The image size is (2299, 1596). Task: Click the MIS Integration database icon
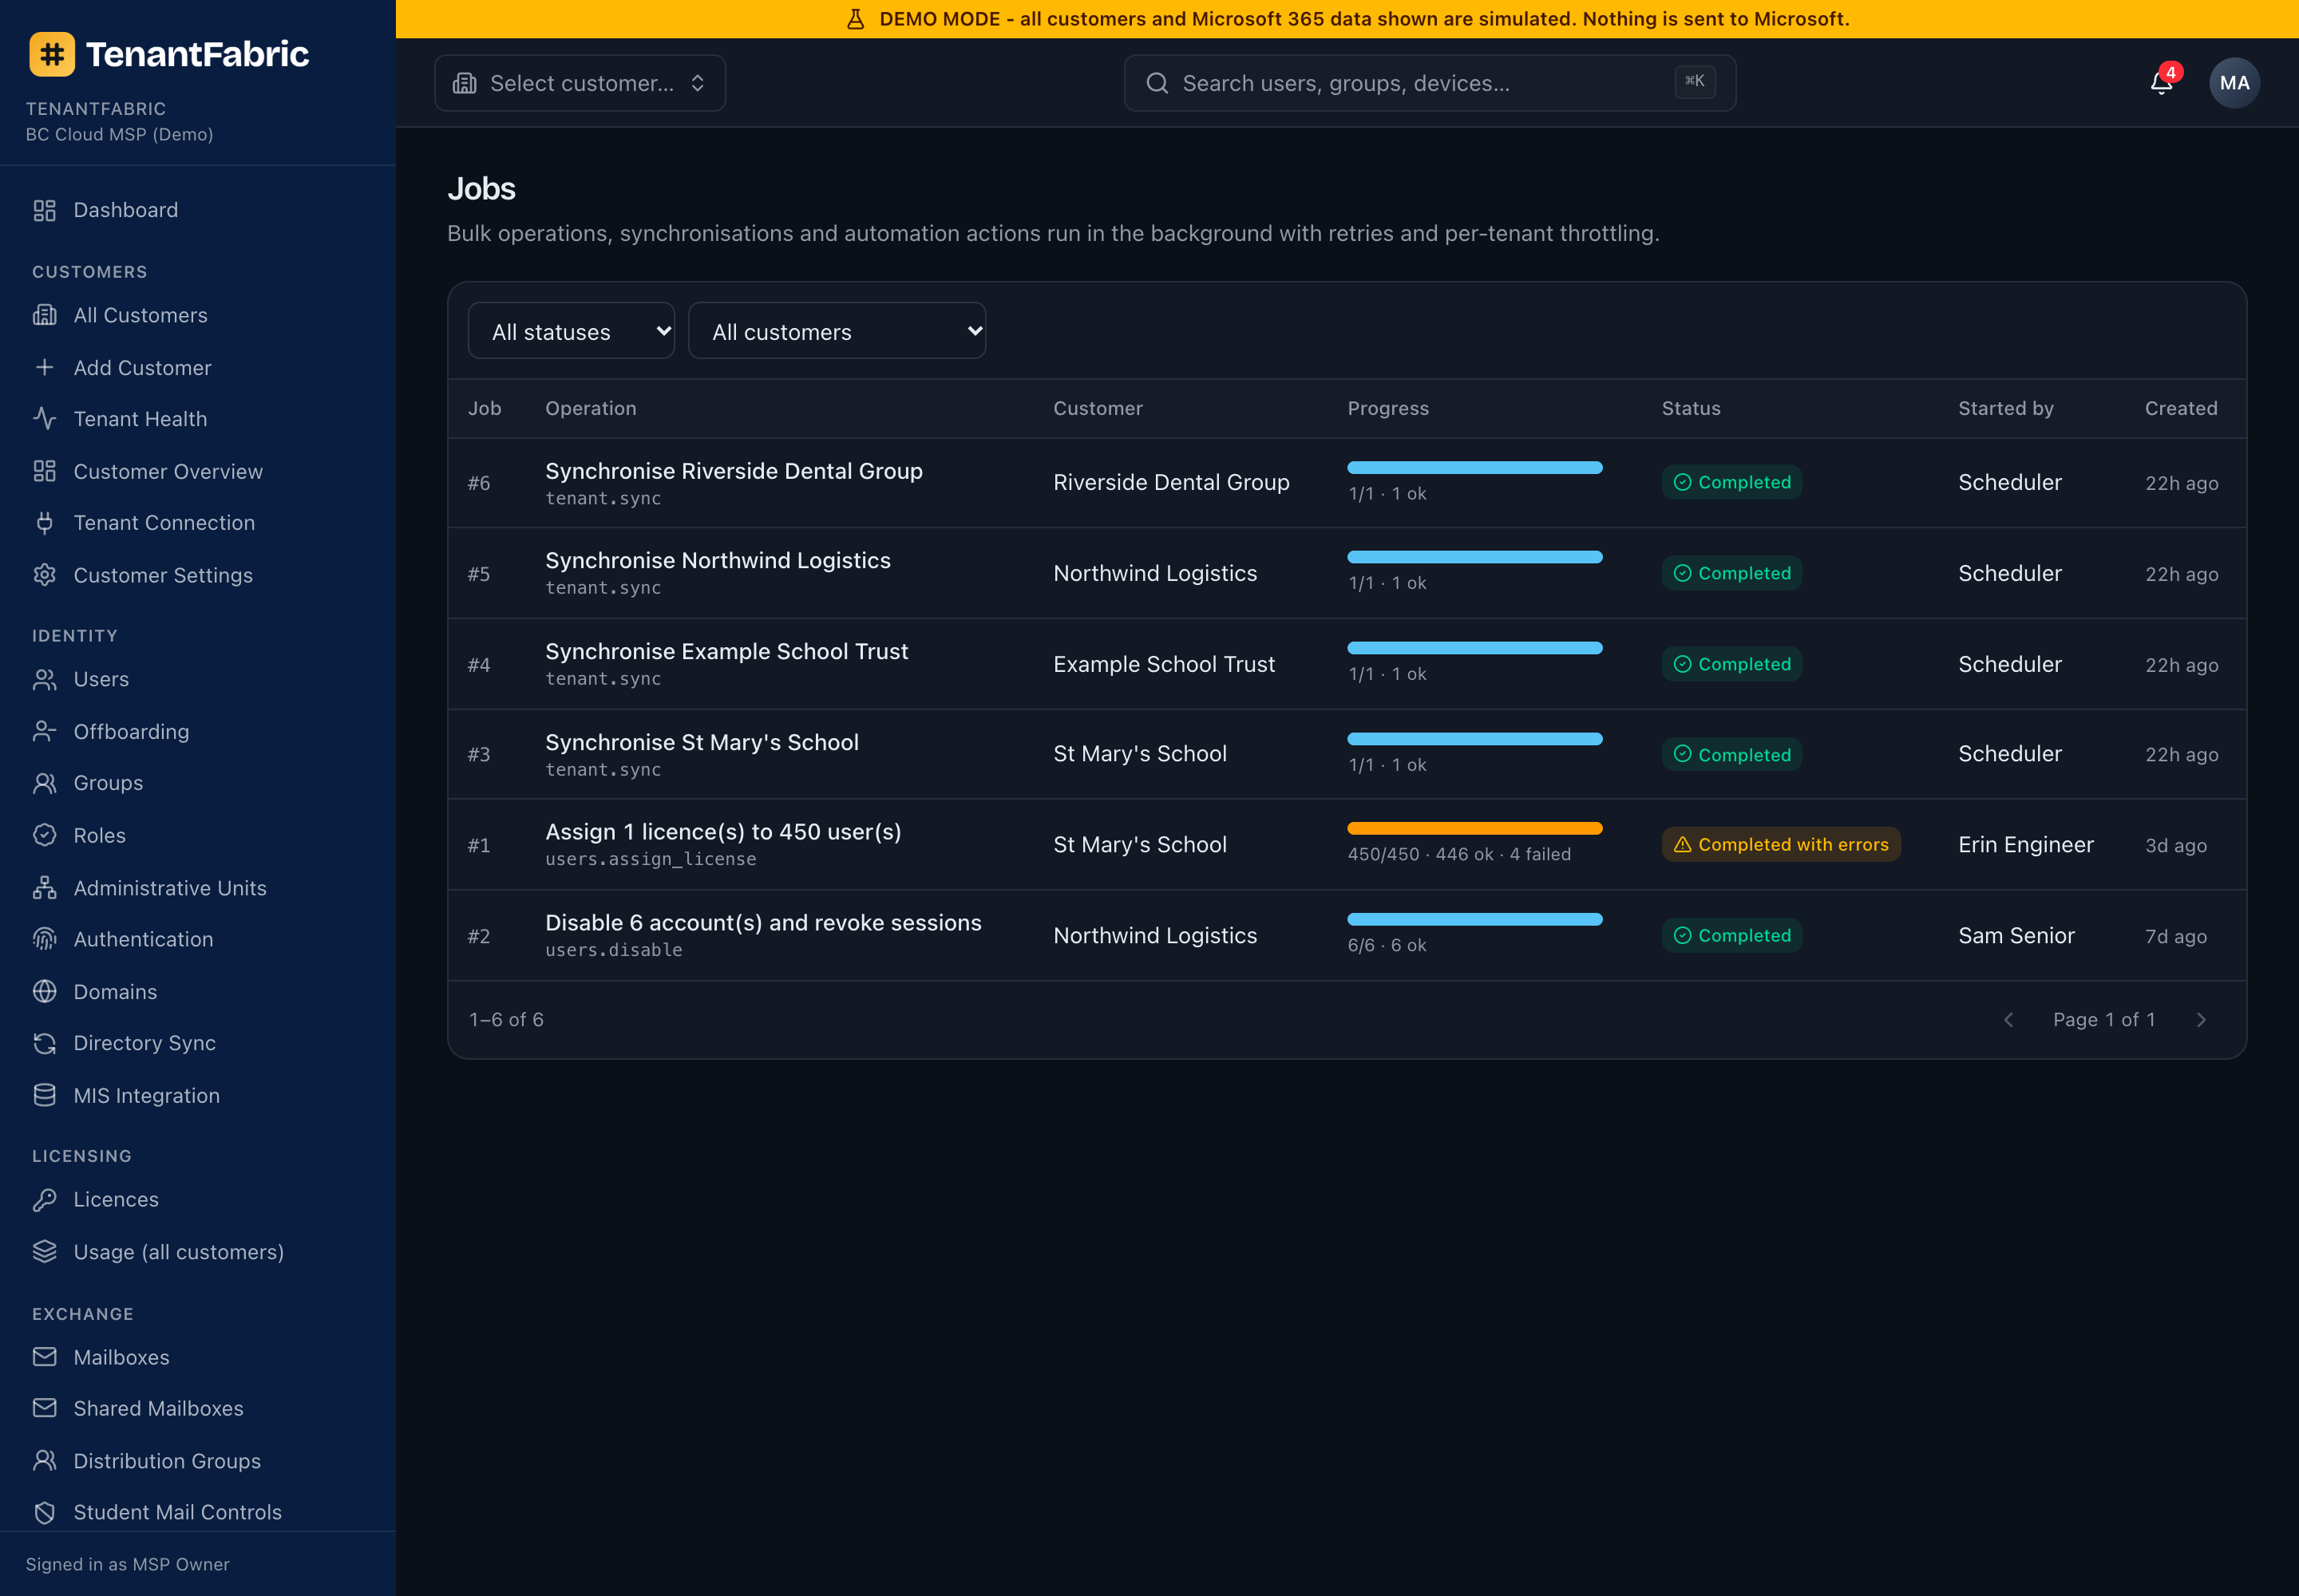point(44,1095)
